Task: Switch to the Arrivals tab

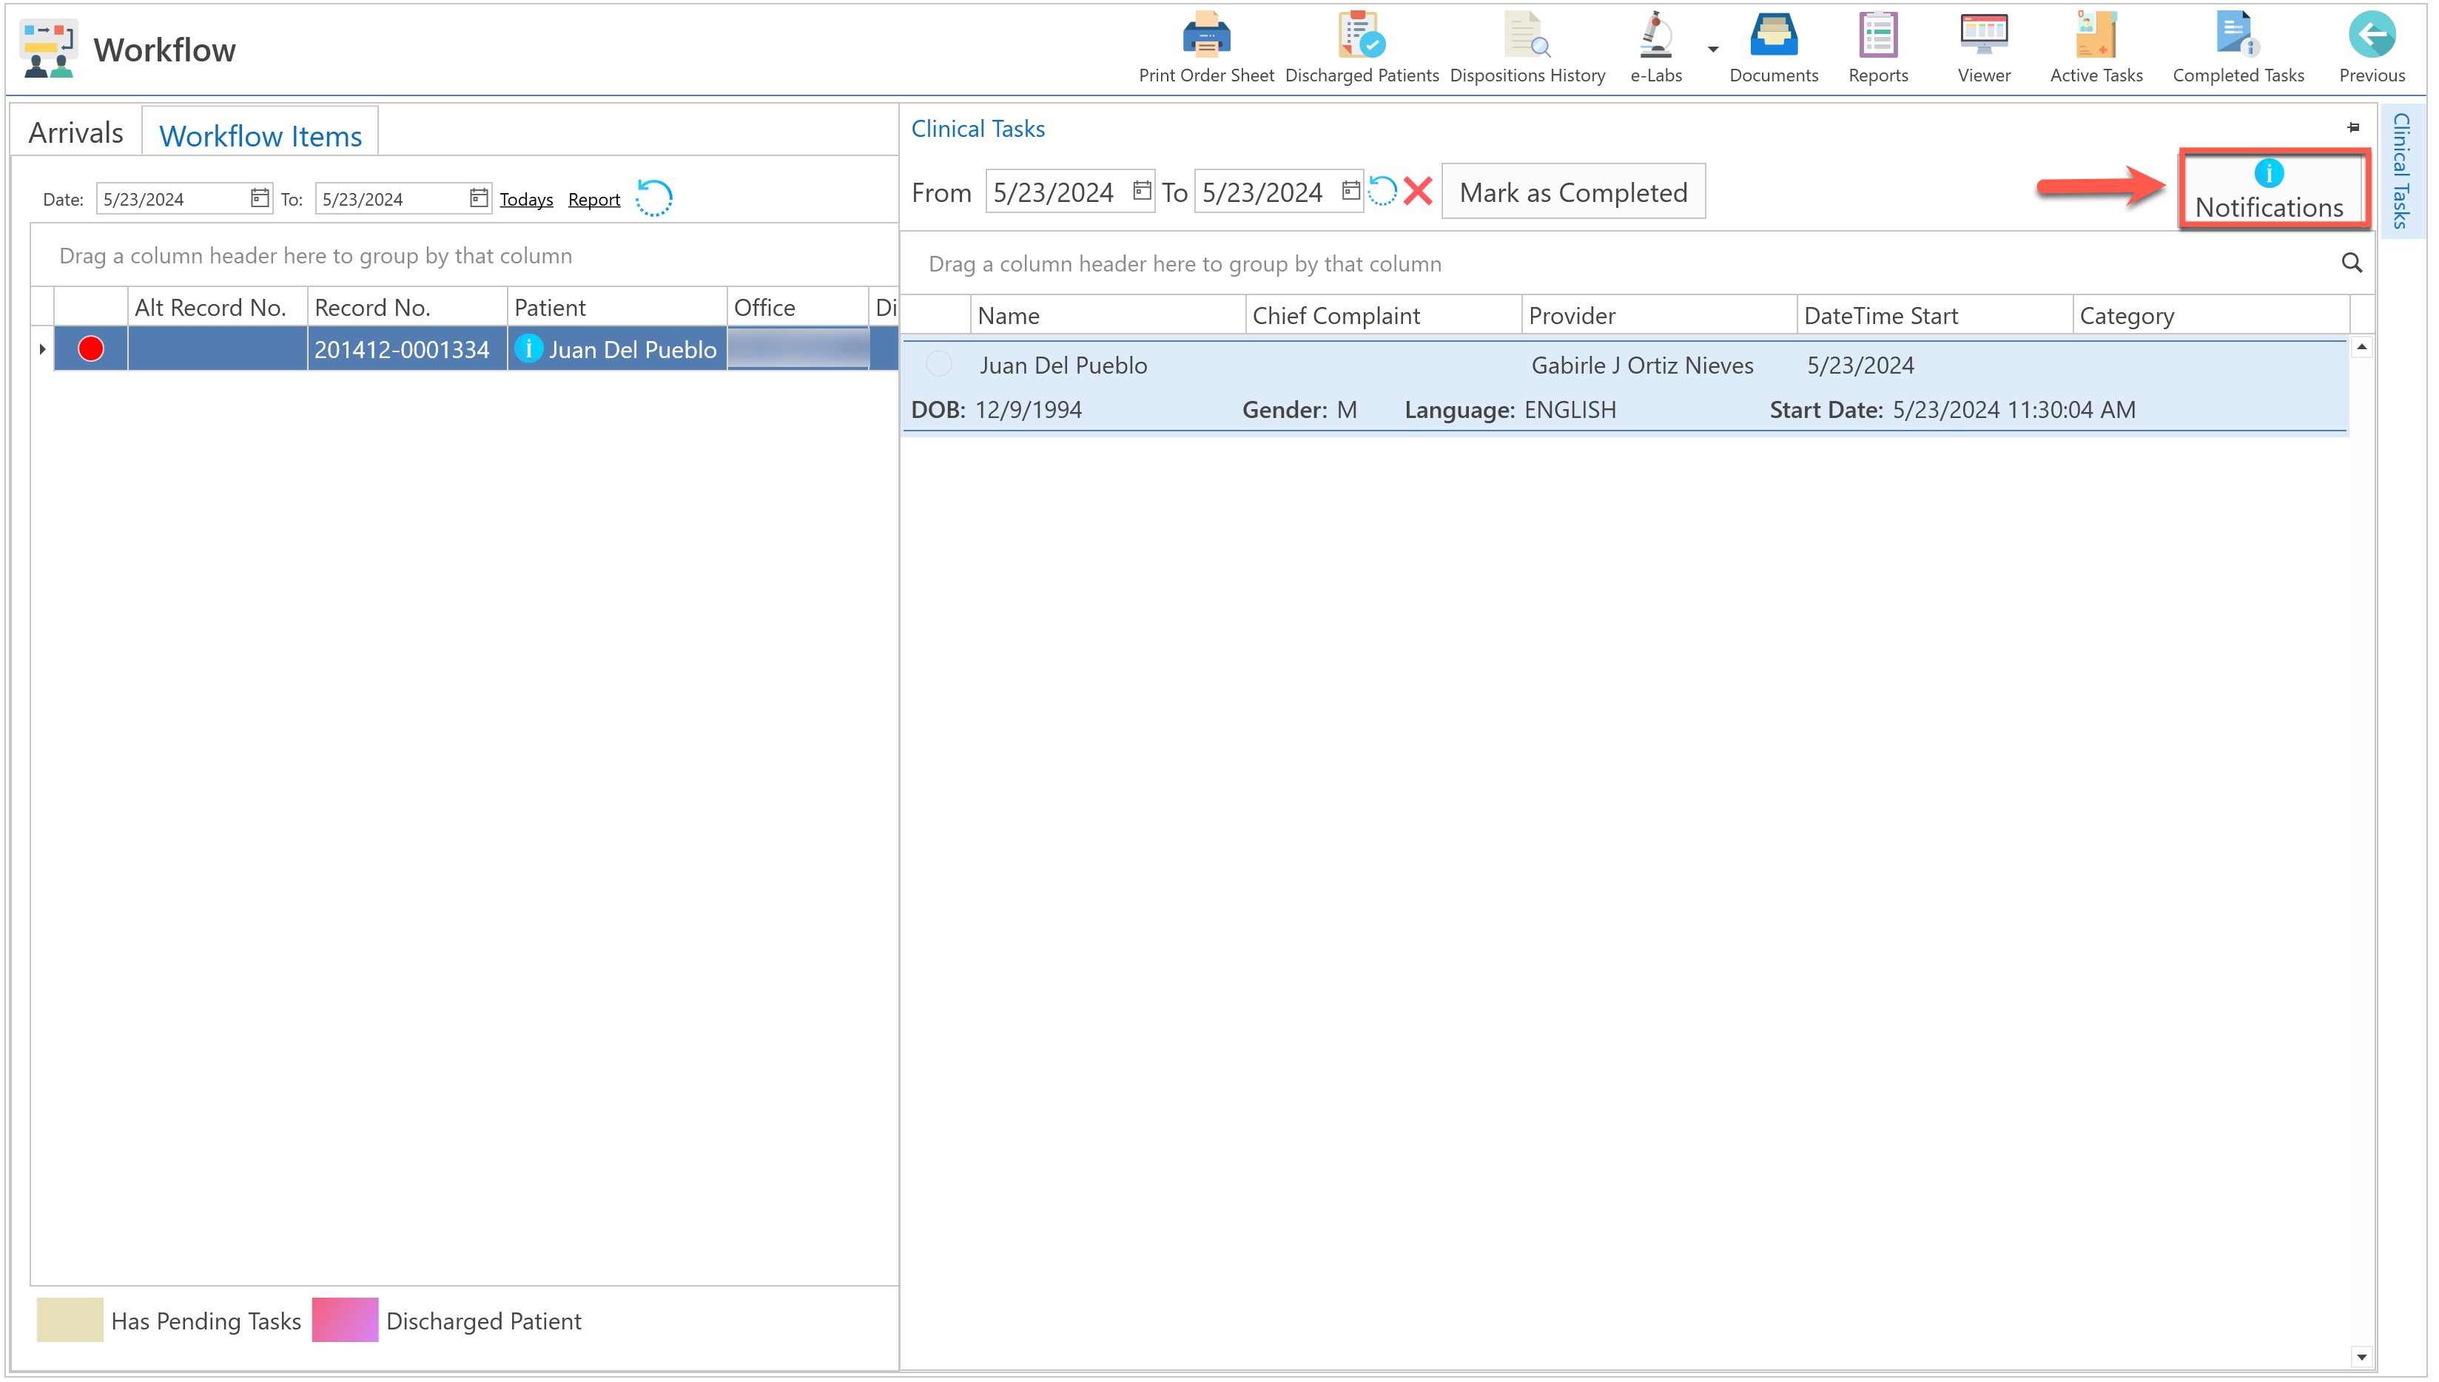Action: click(76, 133)
